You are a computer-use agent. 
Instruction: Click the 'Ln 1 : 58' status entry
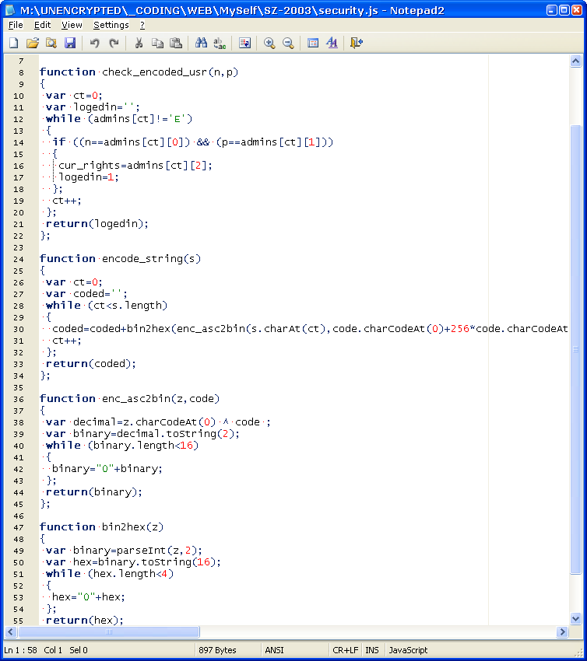[x=21, y=650]
